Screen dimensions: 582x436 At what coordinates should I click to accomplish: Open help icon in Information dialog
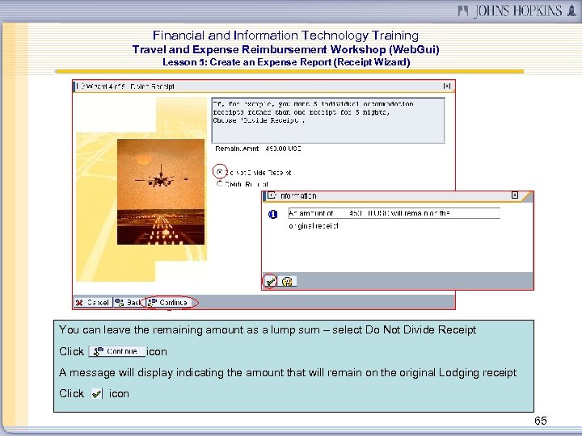[287, 282]
